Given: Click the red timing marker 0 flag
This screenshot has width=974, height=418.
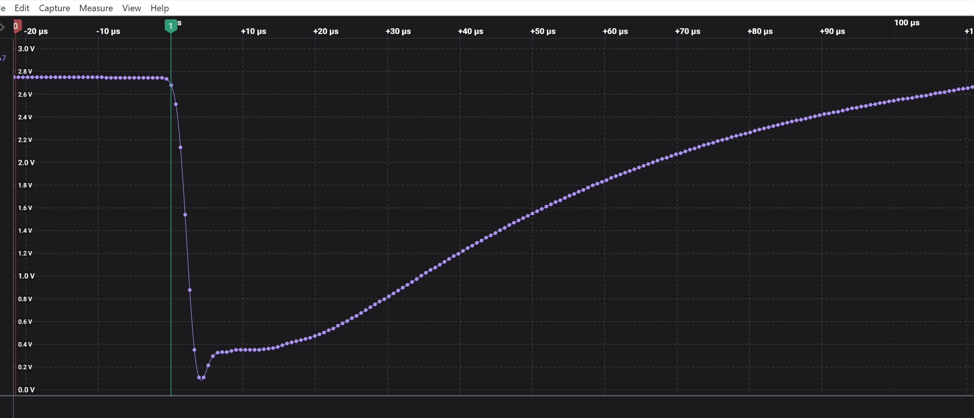Looking at the screenshot, I should pyautogui.click(x=17, y=26).
